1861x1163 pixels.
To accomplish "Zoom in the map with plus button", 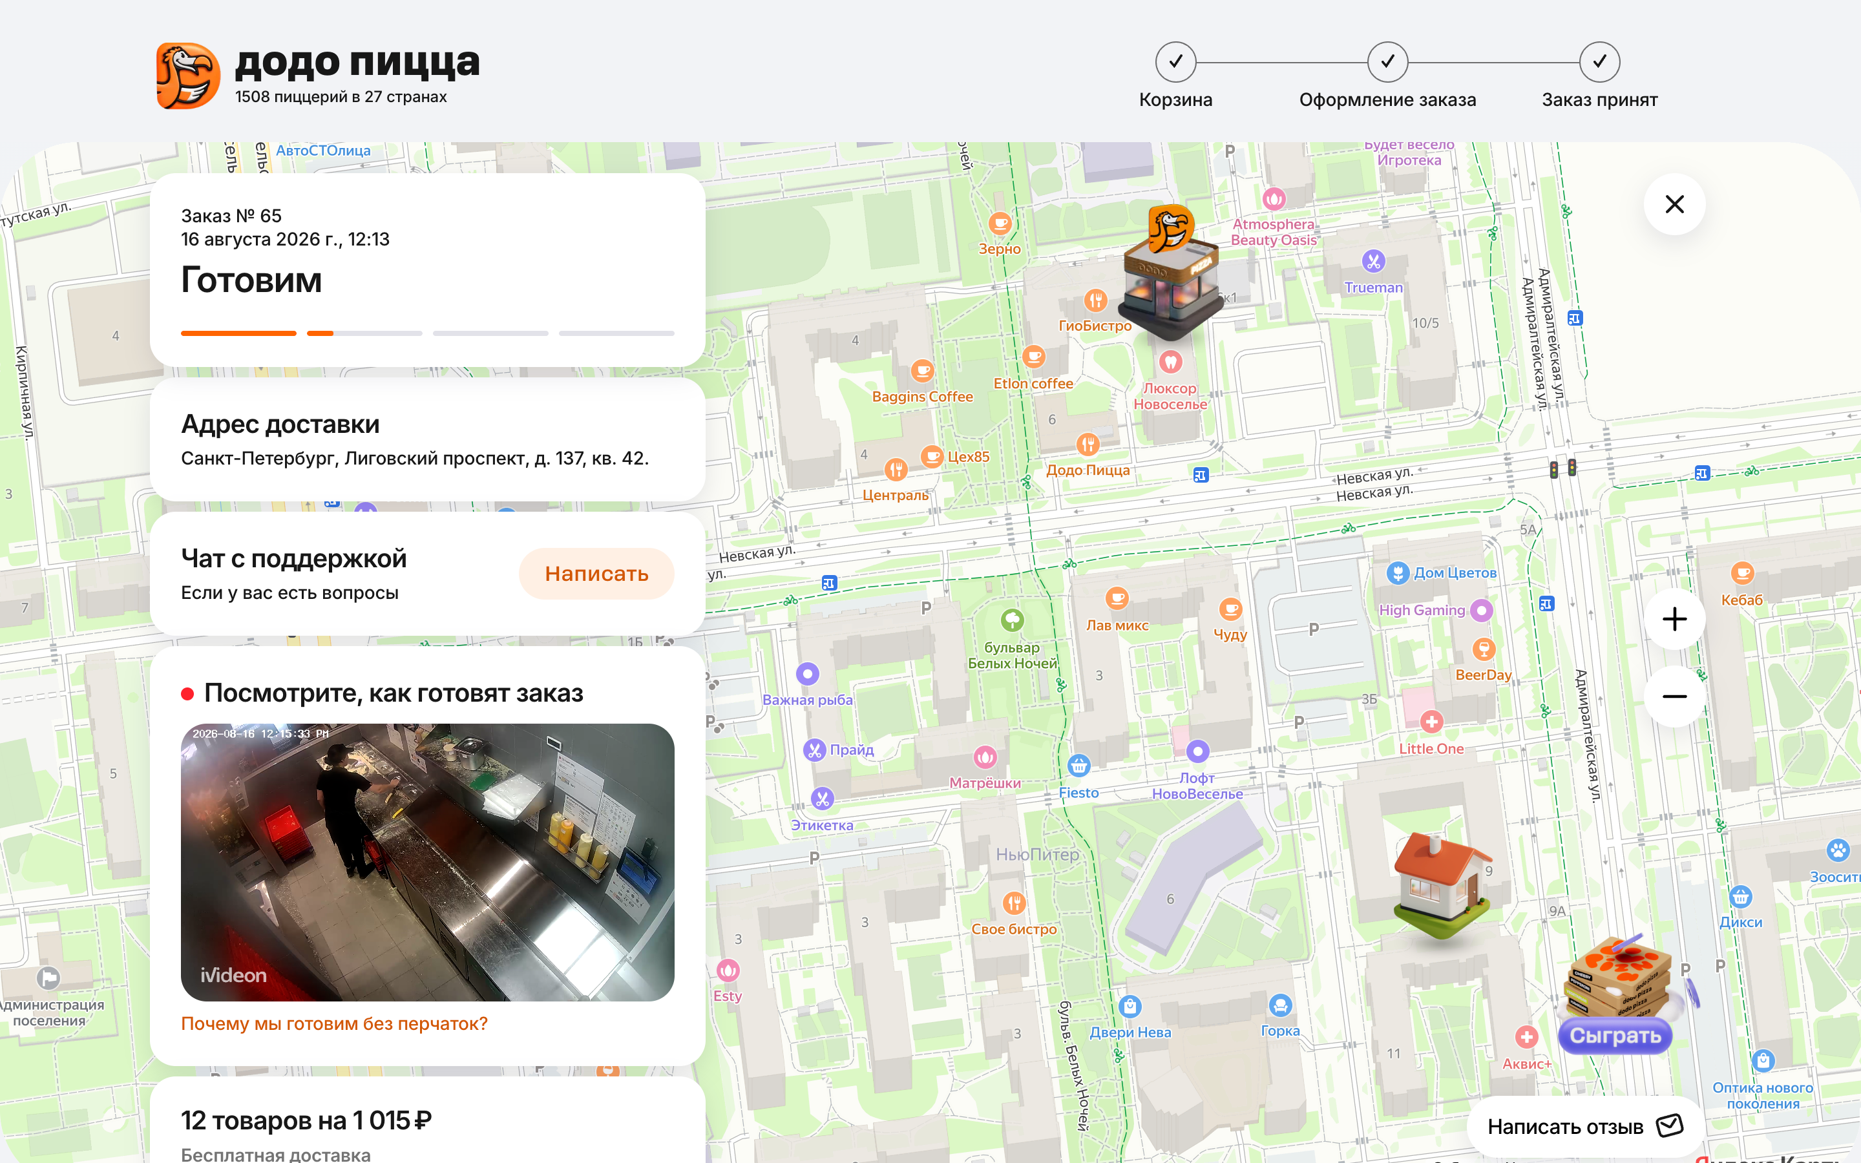I will coord(1674,619).
